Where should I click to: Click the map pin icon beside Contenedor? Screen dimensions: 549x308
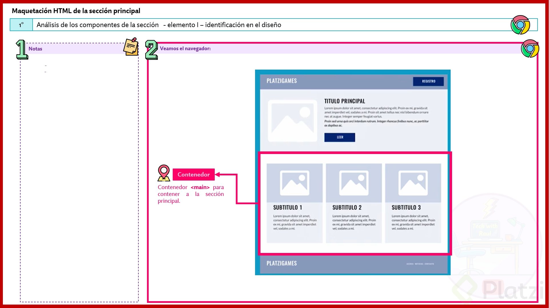pyautogui.click(x=164, y=173)
